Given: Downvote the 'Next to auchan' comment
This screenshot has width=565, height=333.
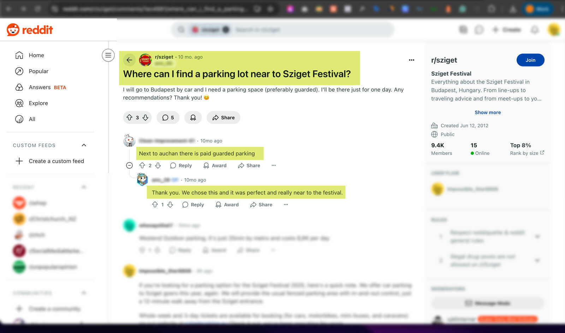Looking at the screenshot, I should (x=158, y=165).
